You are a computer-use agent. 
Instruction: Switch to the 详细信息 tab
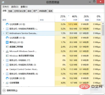[43, 11]
